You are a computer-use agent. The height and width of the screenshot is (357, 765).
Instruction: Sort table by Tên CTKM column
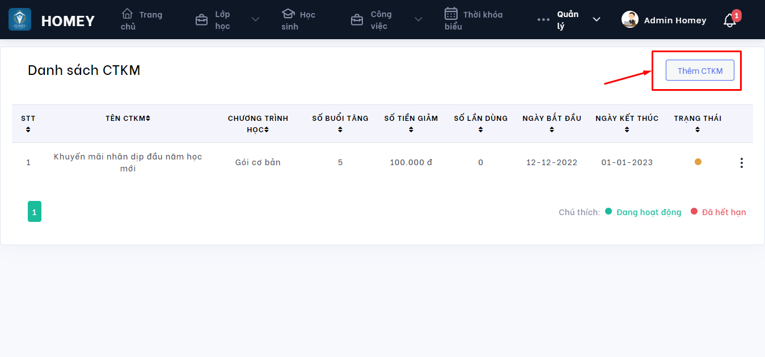148,119
